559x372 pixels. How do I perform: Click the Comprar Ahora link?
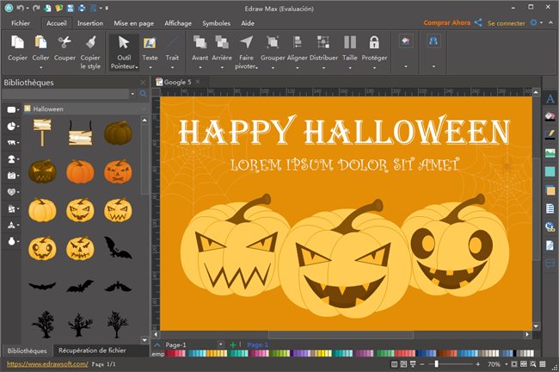446,22
